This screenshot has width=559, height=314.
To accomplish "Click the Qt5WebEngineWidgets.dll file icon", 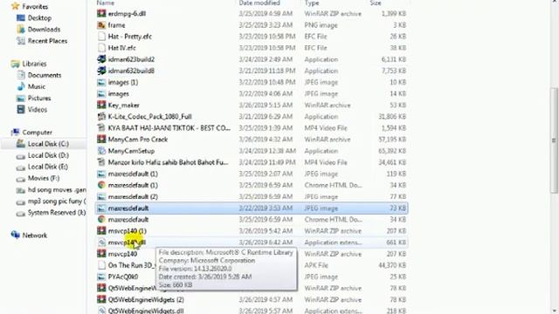I will [101, 311].
